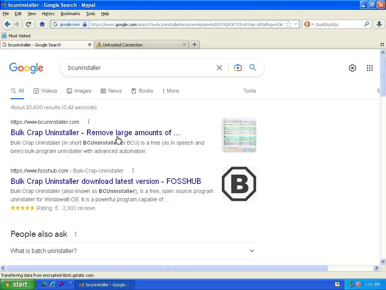The image size is (386, 290).
Task: Click the padlock site security icon
Action: coord(85,24)
